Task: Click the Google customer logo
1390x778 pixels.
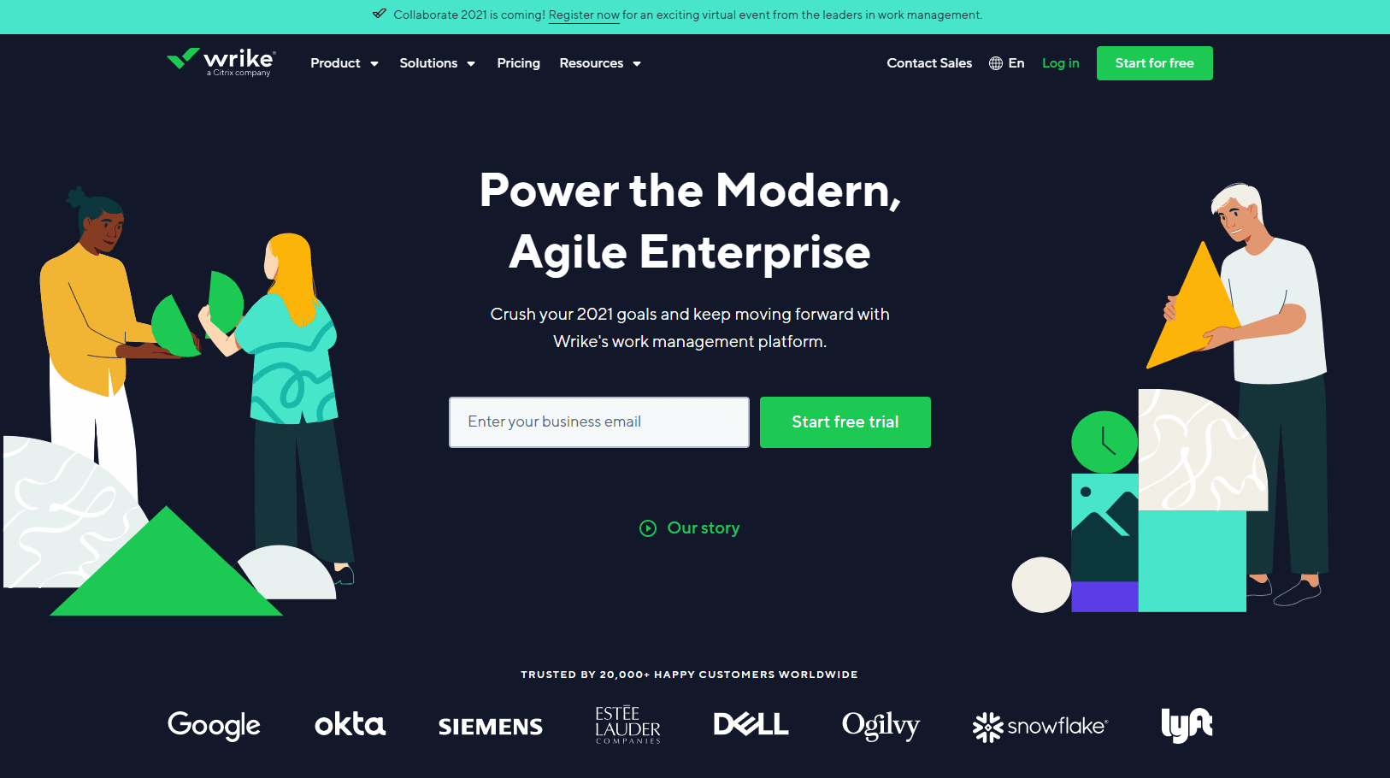Action: click(214, 726)
